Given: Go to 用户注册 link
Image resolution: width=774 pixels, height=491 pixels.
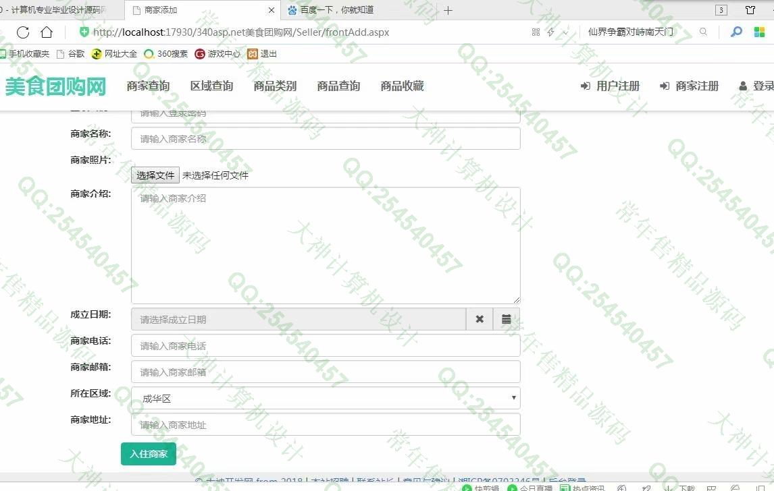Looking at the screenshot, I should (x=610, y=86).
